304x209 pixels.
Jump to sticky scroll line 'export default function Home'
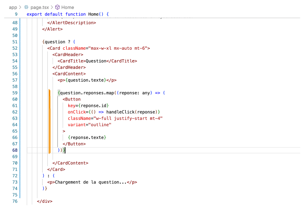(67, 14)
